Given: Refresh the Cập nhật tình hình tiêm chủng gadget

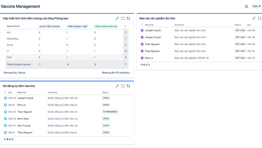Looking at the screenshot, I should [x=128, y=18].
